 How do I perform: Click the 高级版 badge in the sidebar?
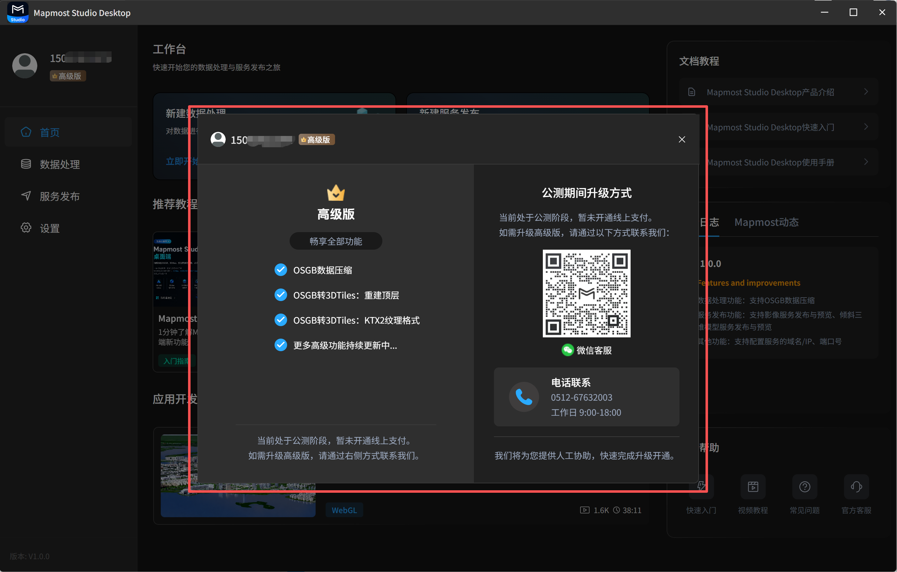68,76
